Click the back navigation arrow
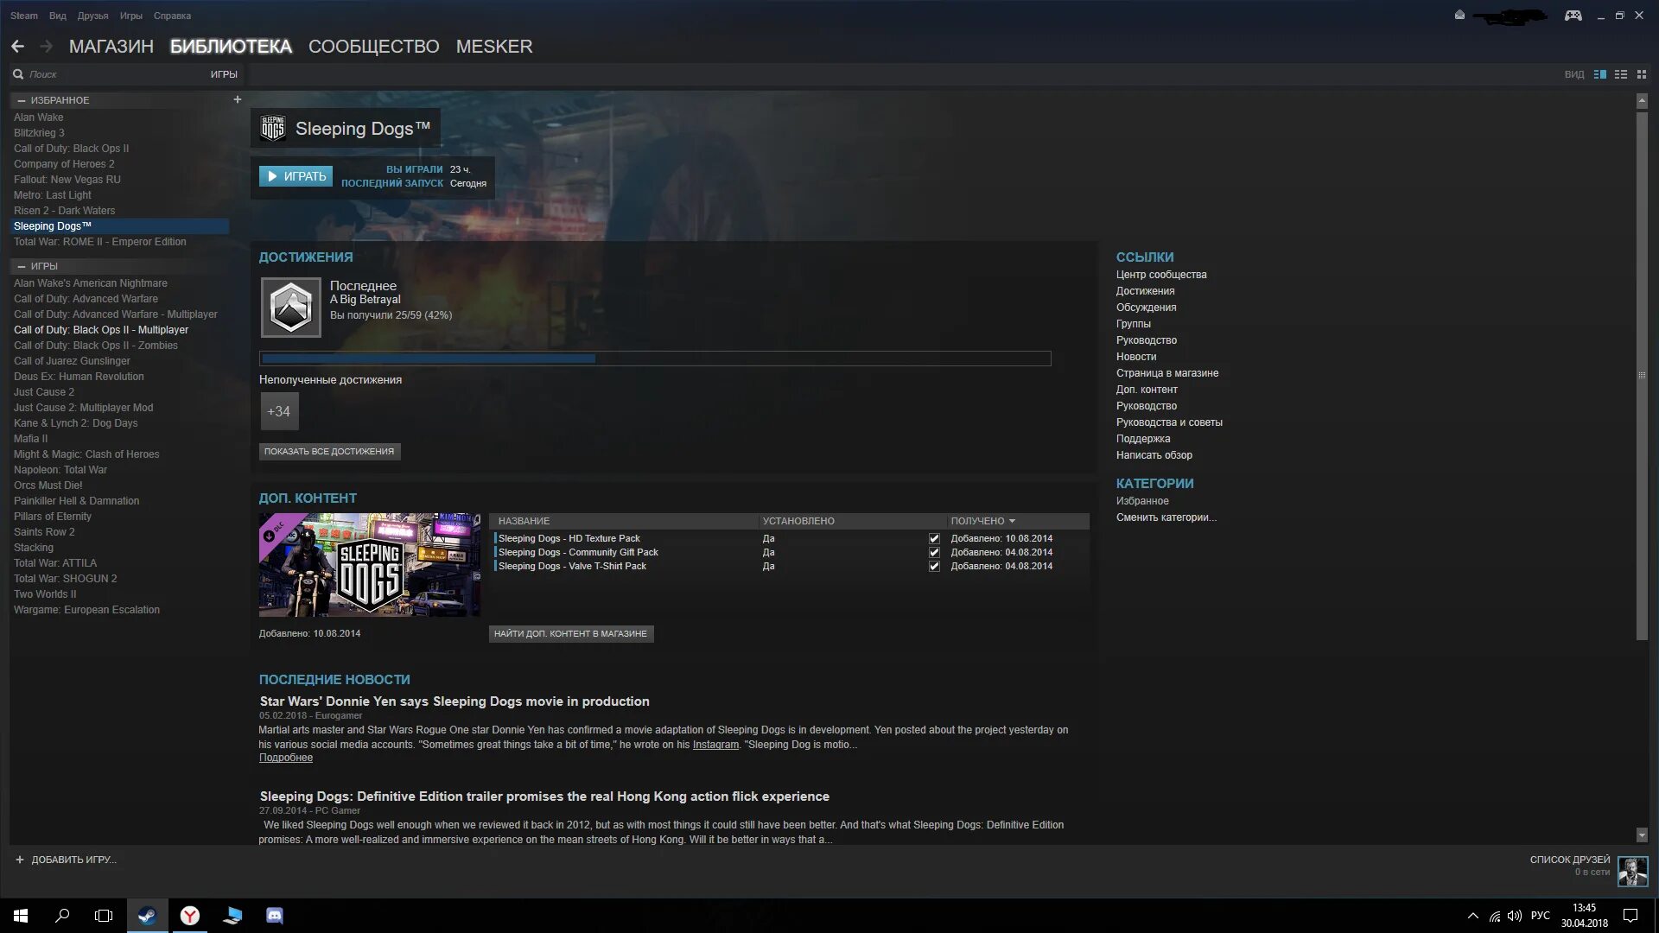 click(17, 47)
